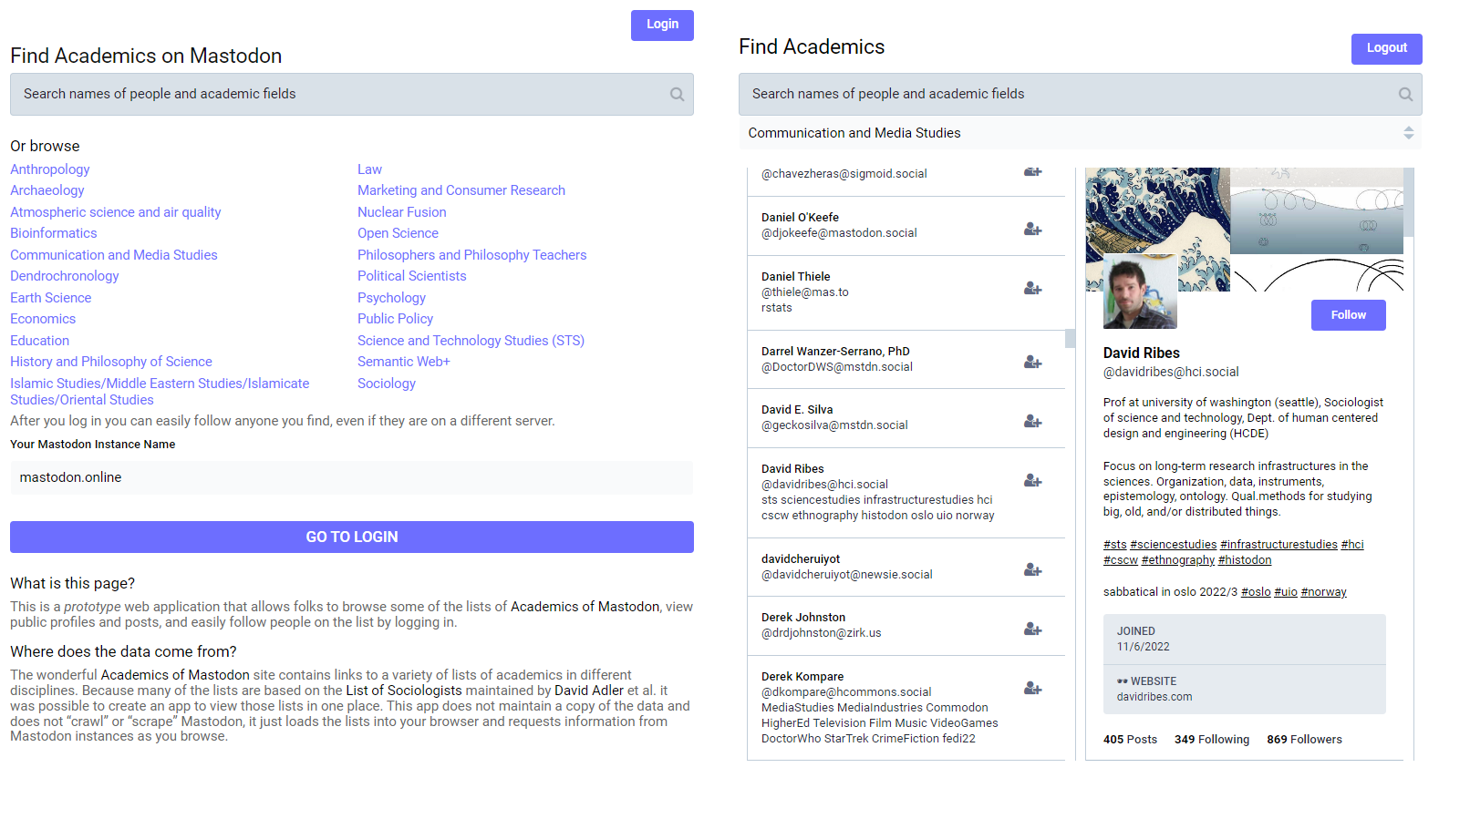Open the Communication and Media Studies dropdown
Screen dimensions: 1470x829
pyautogui.click(x=1080, y=133)
